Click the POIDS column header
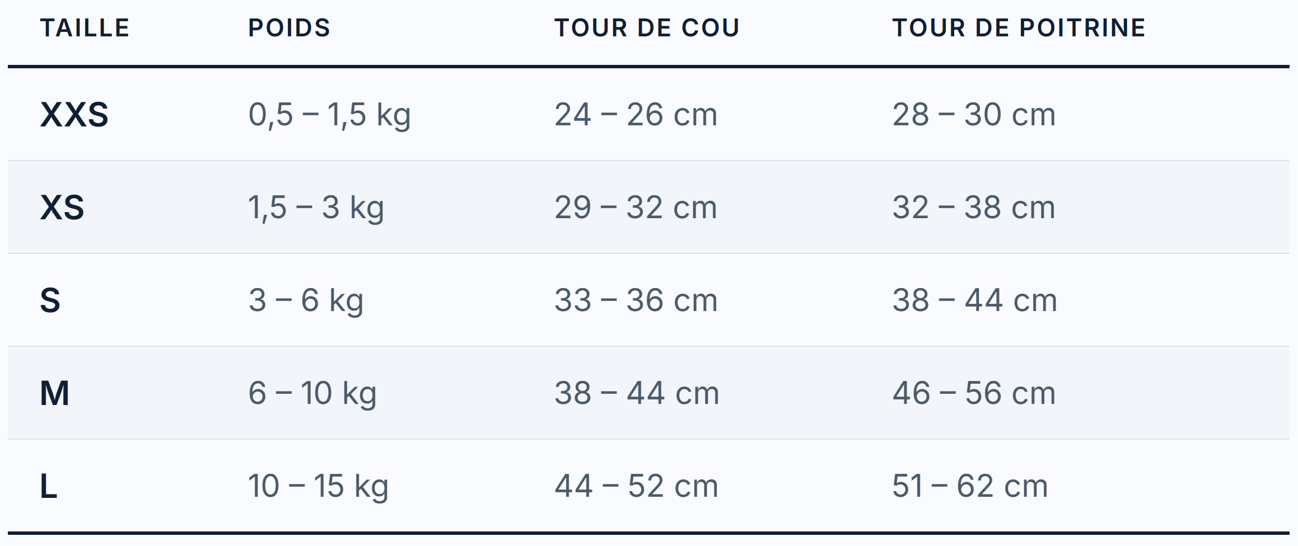This screenshot has width=1298, height=546. coord(289,28)
